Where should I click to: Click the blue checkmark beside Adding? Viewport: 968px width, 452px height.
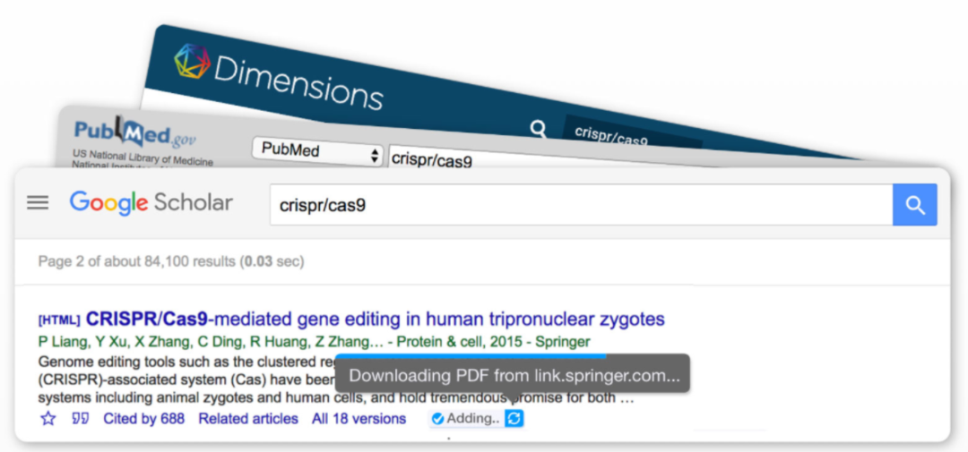coord(437,419)
